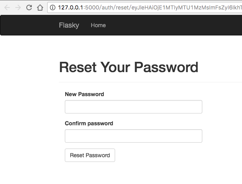
Task: Reload the current page
Action: (x=29, y=7)
